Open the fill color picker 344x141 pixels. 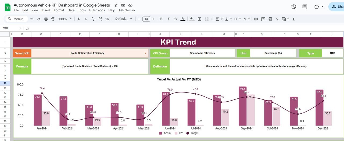click(192, 19)
